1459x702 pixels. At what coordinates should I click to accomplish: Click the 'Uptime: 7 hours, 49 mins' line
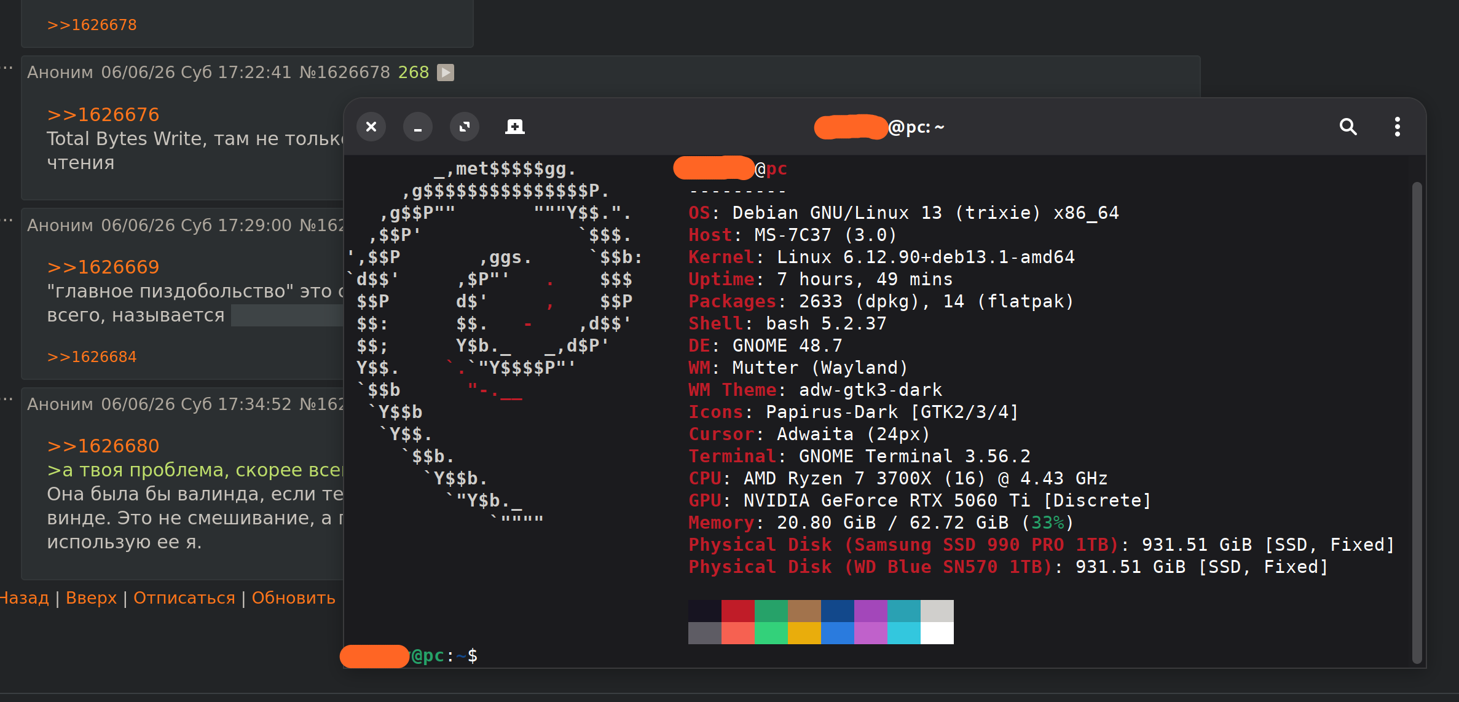[x=820, y=280]
